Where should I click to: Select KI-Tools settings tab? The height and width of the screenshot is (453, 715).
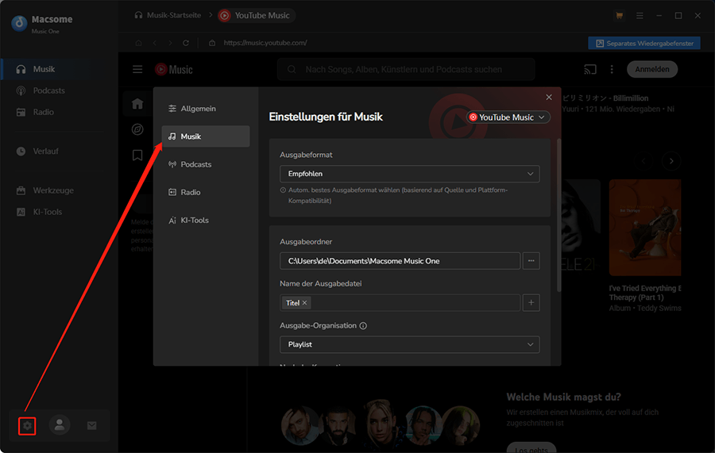(x=206, y=221)
